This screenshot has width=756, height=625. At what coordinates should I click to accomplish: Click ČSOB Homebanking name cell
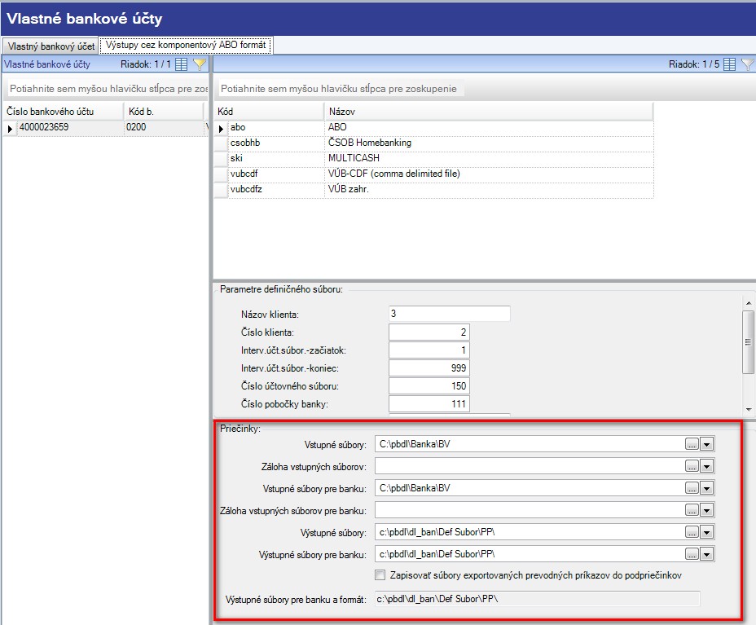[489, 143]
